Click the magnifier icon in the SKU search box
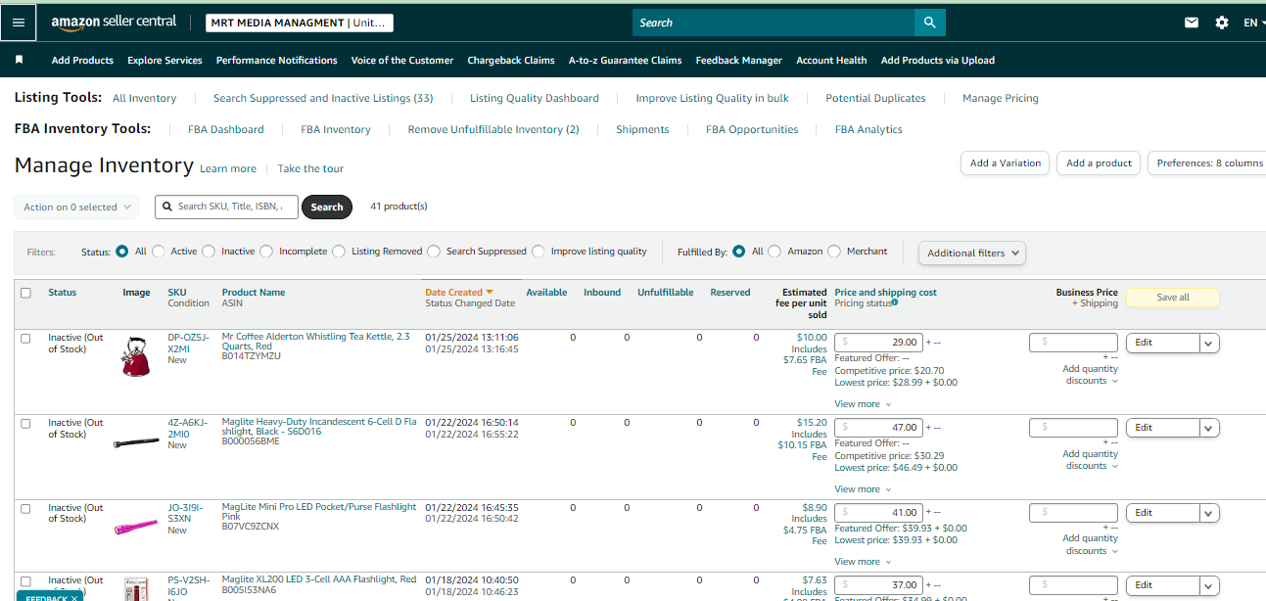The width and height of the screenshot is (1266, 601). click(168, 207)
